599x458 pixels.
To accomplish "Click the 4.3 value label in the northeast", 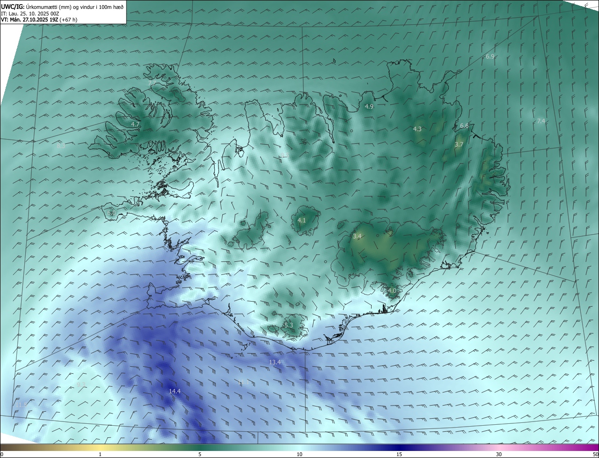I will pos(417,129).
